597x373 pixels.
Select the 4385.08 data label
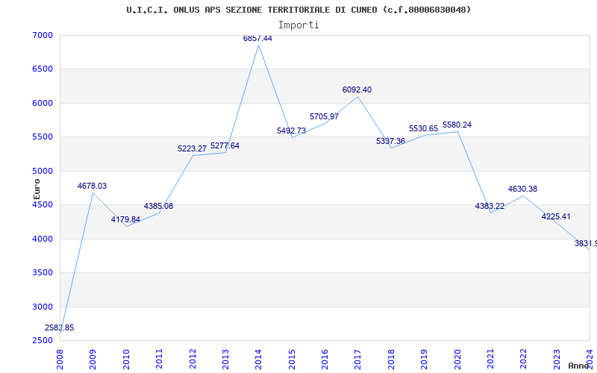tap(158, 206)
